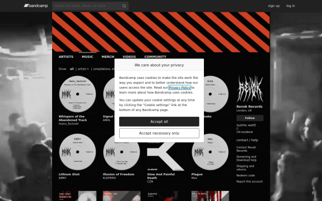Click the Accept all button
Viewport: 322px width, 201px height.
tap(159, 122)
